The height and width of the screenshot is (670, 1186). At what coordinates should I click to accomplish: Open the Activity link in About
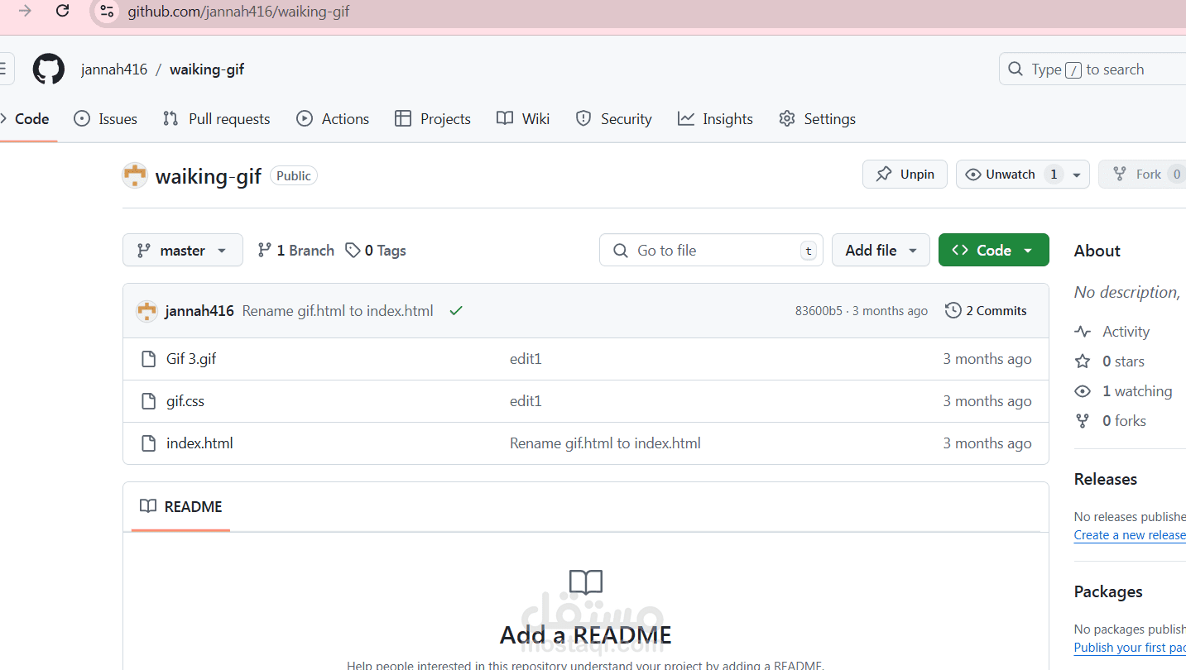click(x=1126, y=332)
